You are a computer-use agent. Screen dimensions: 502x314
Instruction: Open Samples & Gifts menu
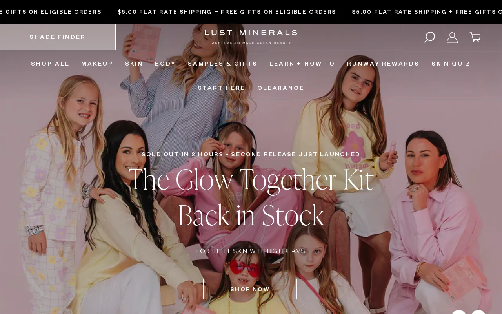pyautogui.click(x=223, y=64)
